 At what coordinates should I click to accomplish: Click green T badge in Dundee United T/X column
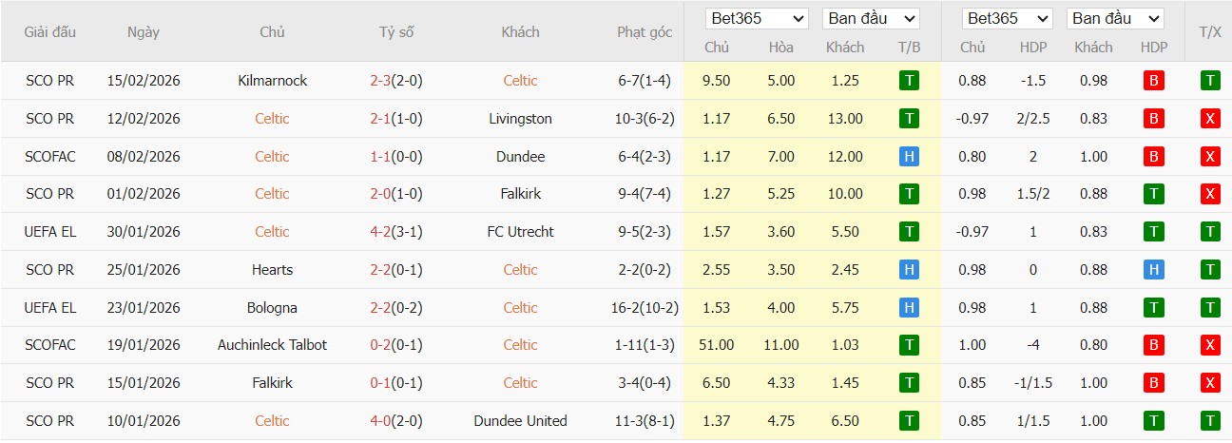click(x=1210, y=421)
